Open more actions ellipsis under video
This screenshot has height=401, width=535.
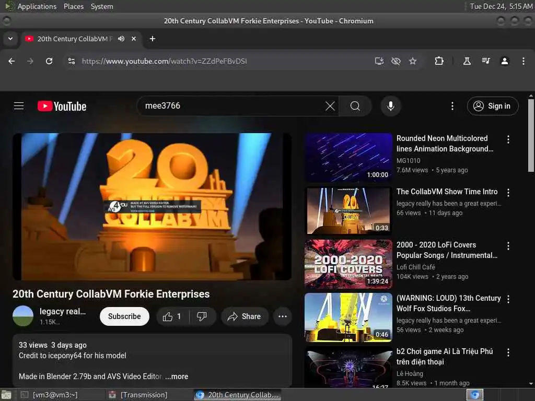283,316
